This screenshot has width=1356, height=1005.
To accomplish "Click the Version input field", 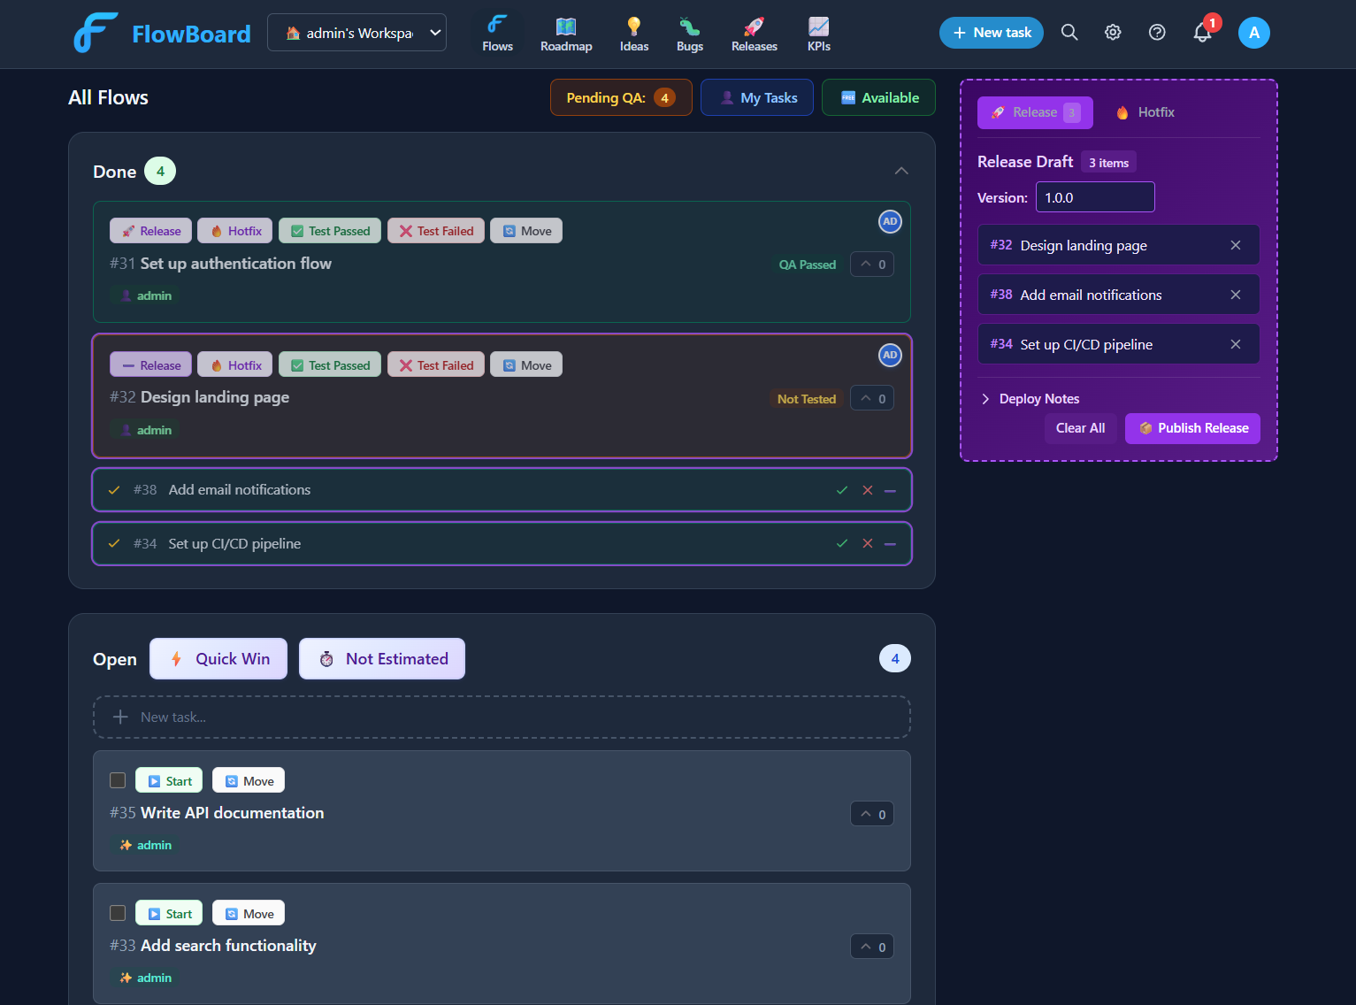I will pyautogui.click(x=1094, y=196).
